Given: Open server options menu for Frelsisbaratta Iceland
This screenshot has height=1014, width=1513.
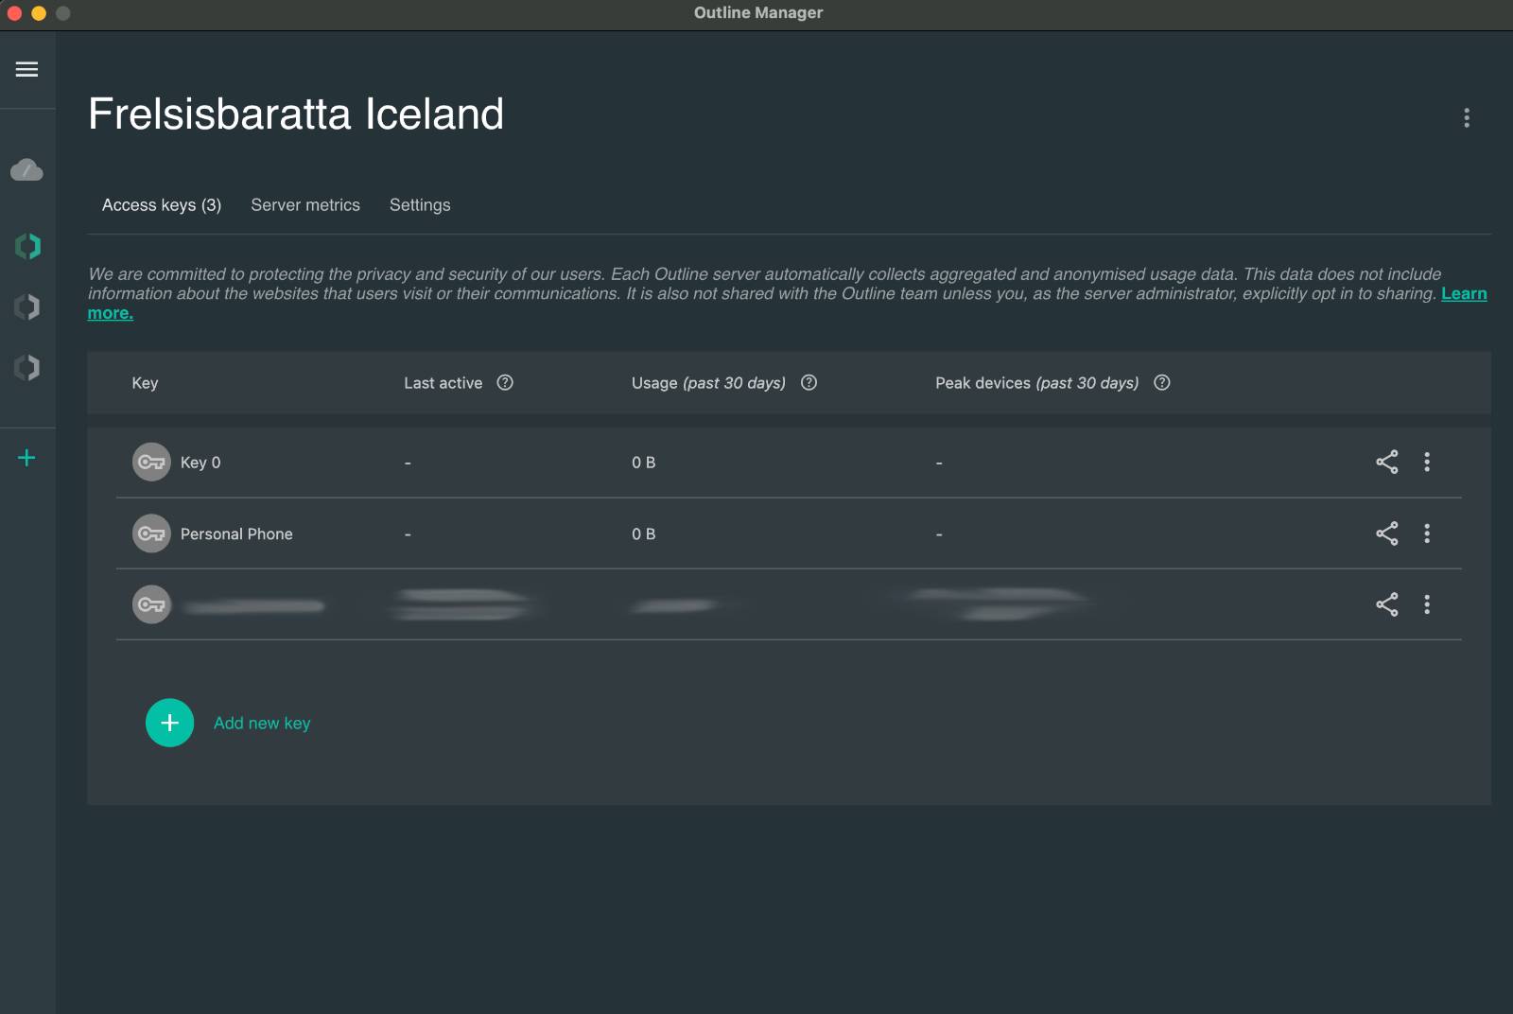Looking at the screenshot, I should [x=1467, y=117].
